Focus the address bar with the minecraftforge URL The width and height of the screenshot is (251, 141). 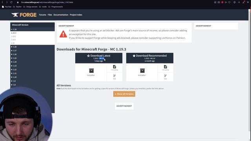[x=47, y=2]
